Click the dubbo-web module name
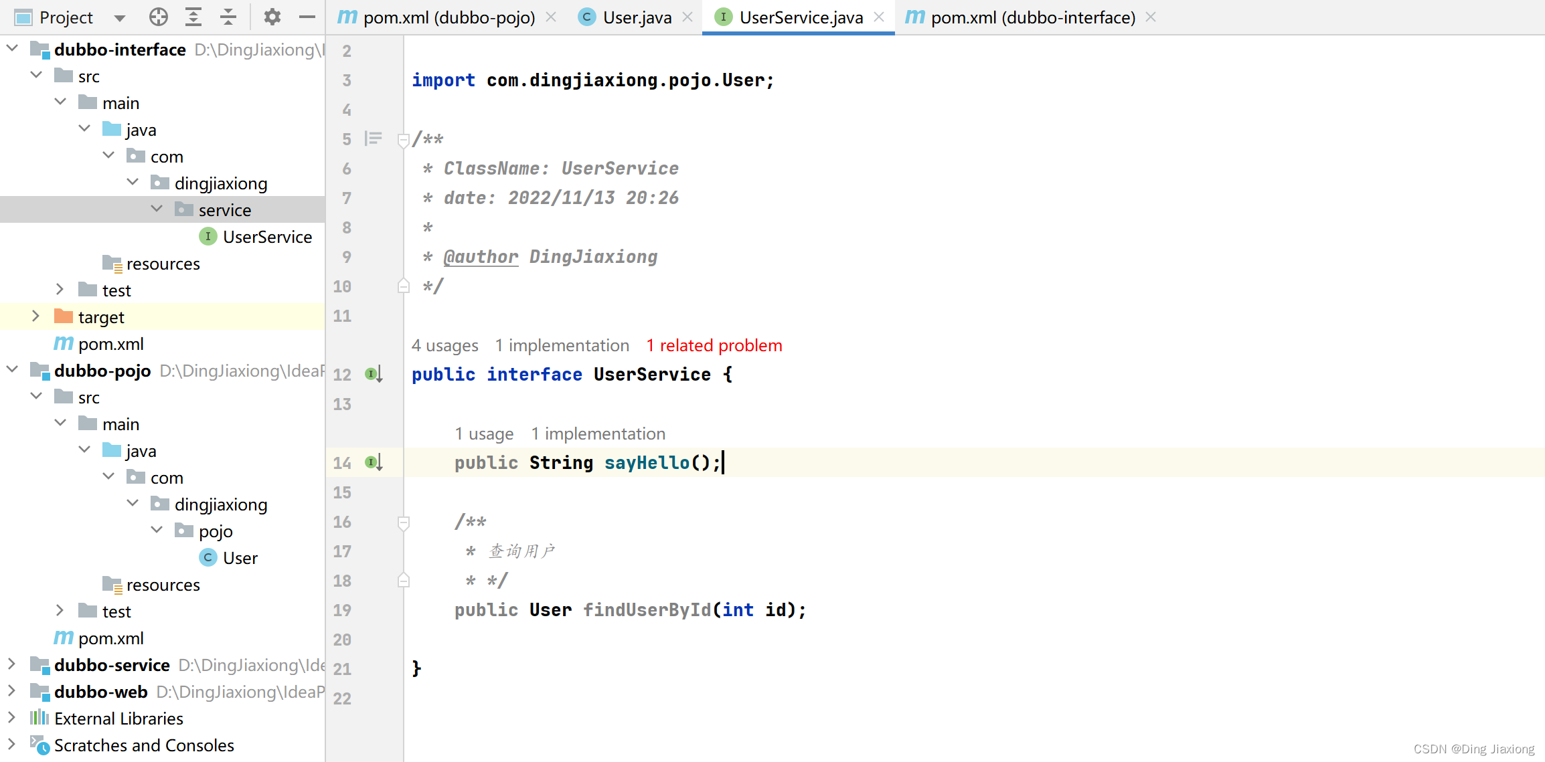The image size is (1545, 762). coord(100,691)
